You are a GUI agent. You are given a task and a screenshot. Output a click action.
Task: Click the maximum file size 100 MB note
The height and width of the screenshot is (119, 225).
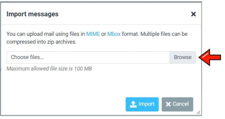click(x=49, y=68)
